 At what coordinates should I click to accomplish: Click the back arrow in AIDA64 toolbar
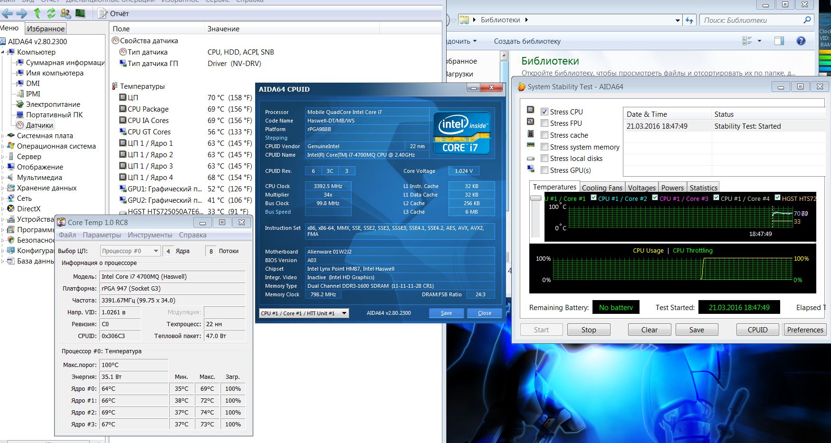click(x=7, y=13)
